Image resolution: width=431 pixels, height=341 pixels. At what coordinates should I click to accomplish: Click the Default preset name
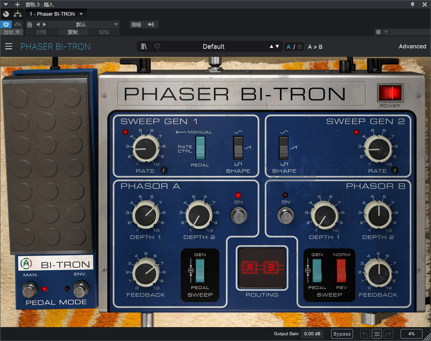[214, 47]
